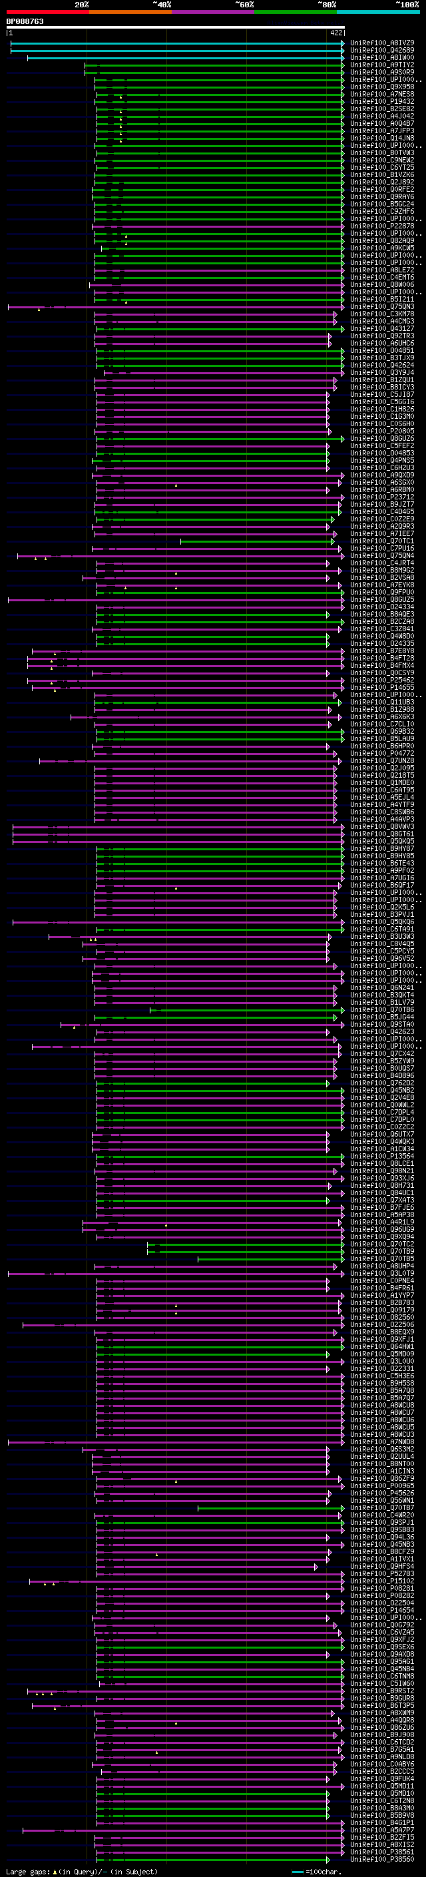Select hit label UniRef100_P38561

coord(382,1852)
